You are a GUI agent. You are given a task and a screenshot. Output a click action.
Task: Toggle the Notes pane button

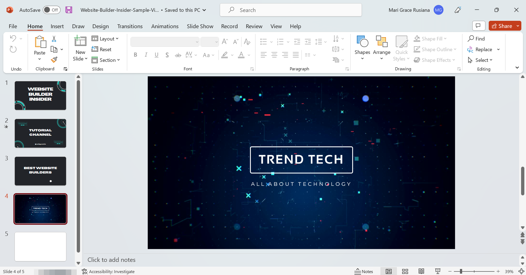click(x=364, y=271)
